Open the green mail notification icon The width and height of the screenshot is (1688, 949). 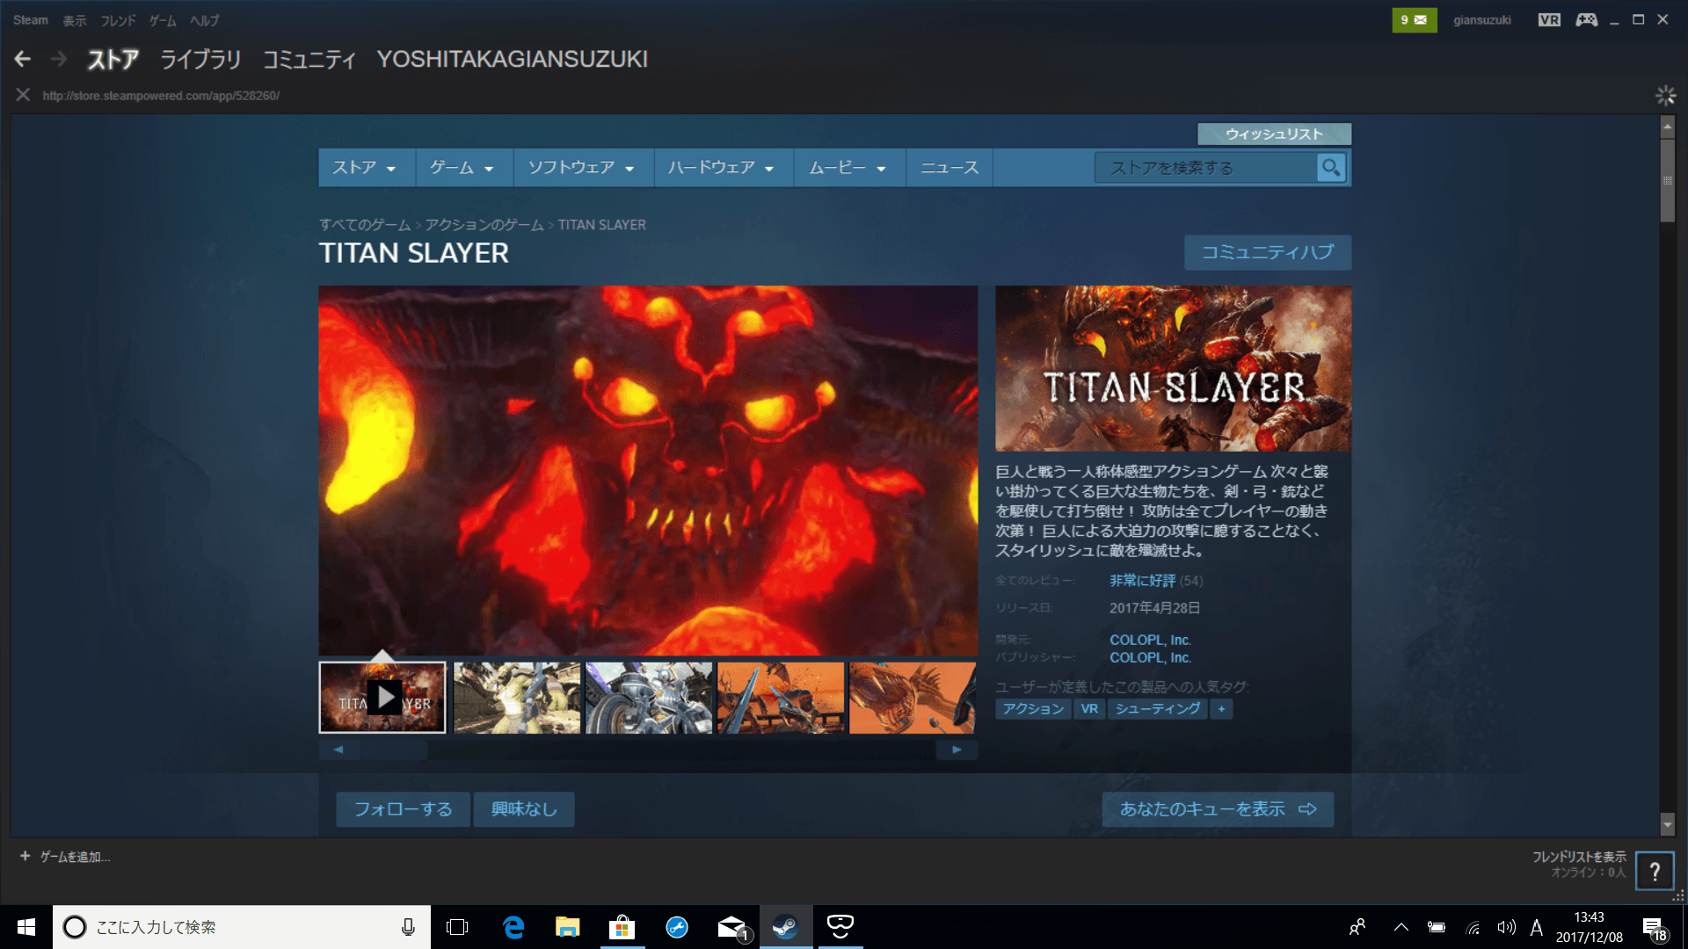click(x=1414, y=19)
